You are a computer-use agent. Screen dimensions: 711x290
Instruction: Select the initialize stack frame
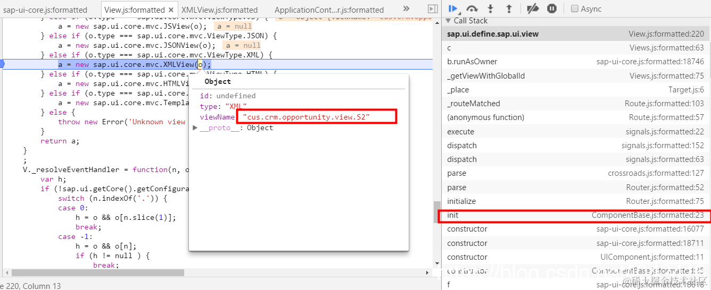click(576, 201)
